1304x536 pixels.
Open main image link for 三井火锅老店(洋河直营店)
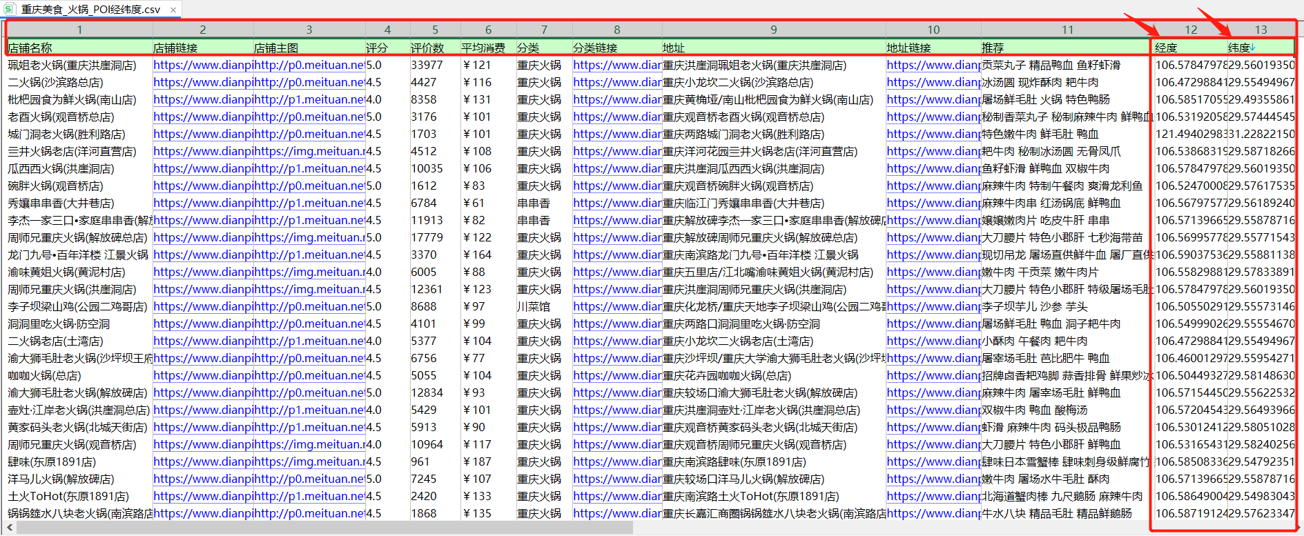tap(309, 151)
